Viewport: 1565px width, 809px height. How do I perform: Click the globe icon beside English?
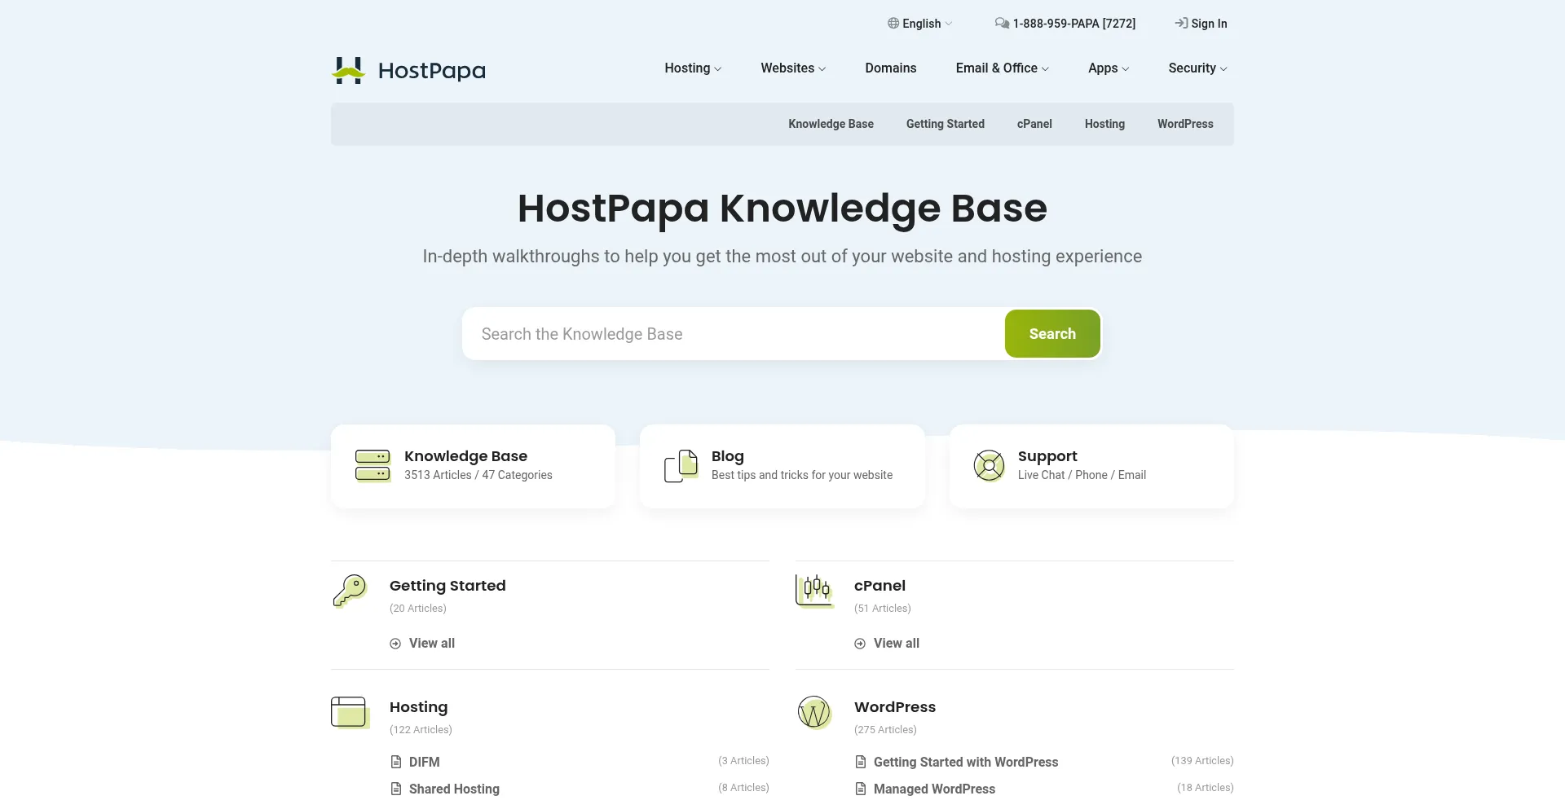893,23
